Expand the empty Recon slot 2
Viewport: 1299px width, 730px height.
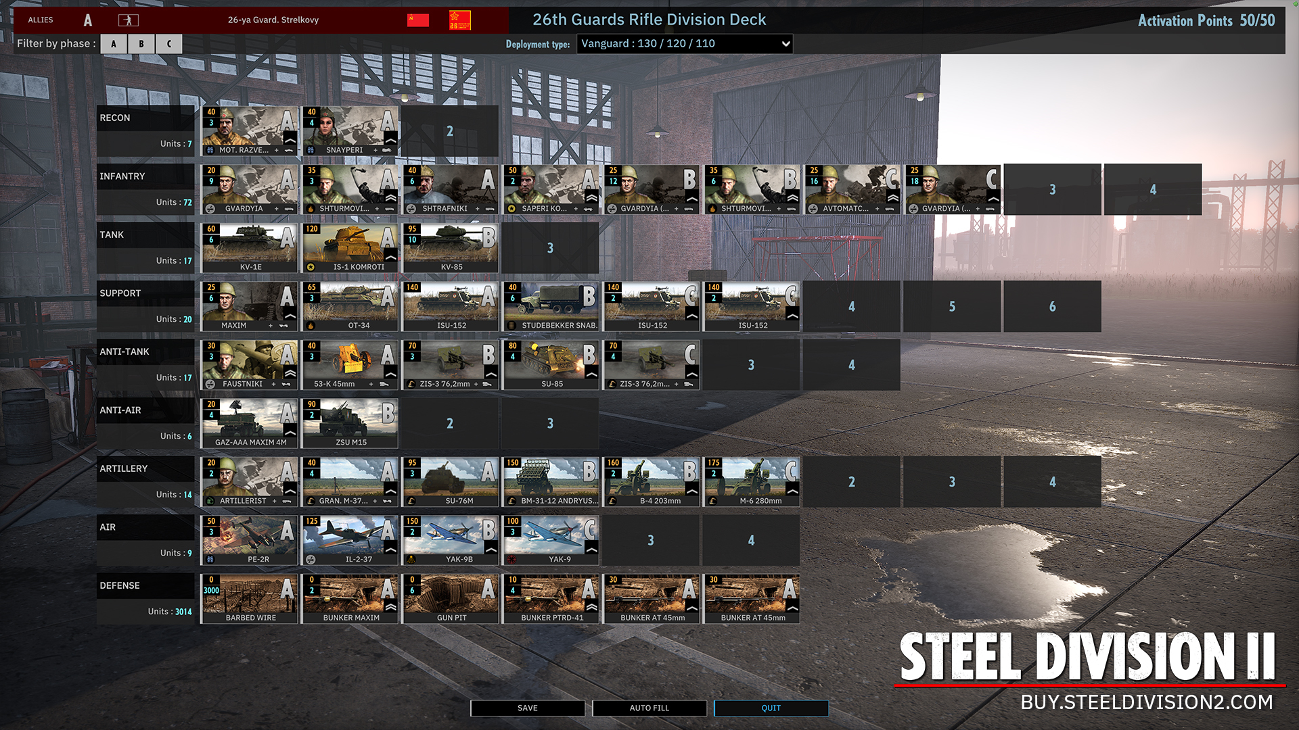coord(450,131)
